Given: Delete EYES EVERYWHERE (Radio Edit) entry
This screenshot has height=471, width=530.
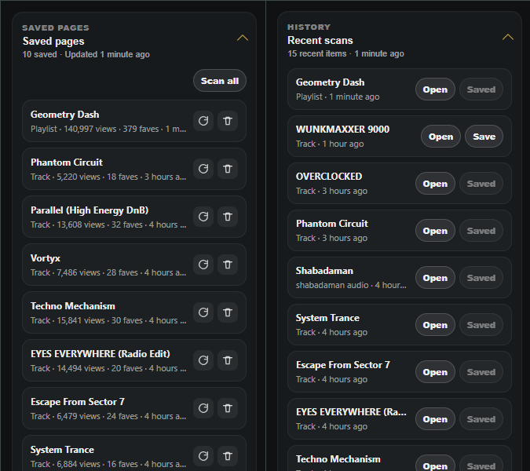Looking at the screenshot, I should [x=228, y=360].
